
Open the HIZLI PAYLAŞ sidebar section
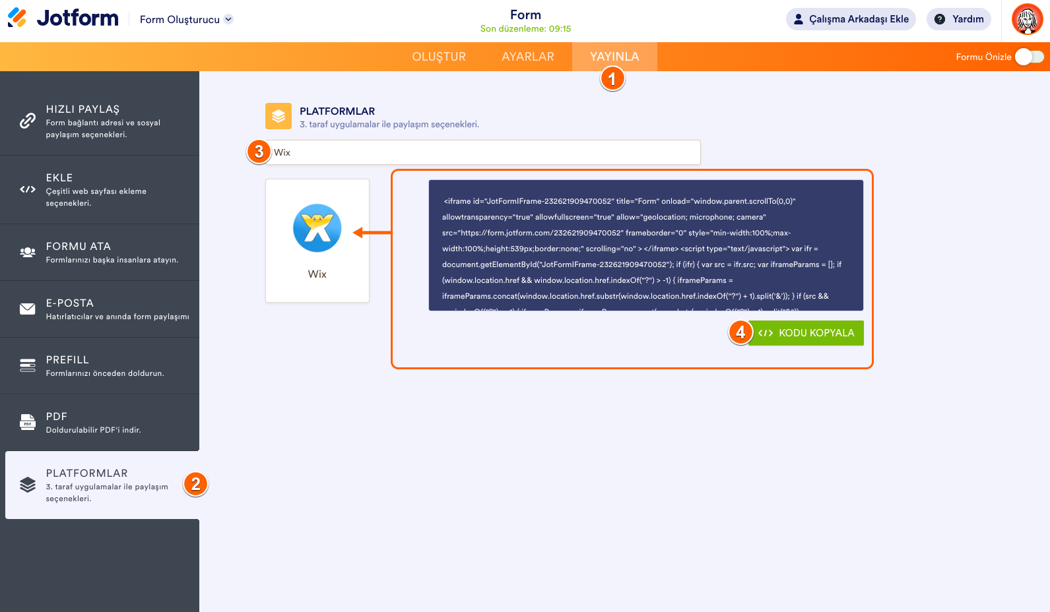tap(100, 121)
